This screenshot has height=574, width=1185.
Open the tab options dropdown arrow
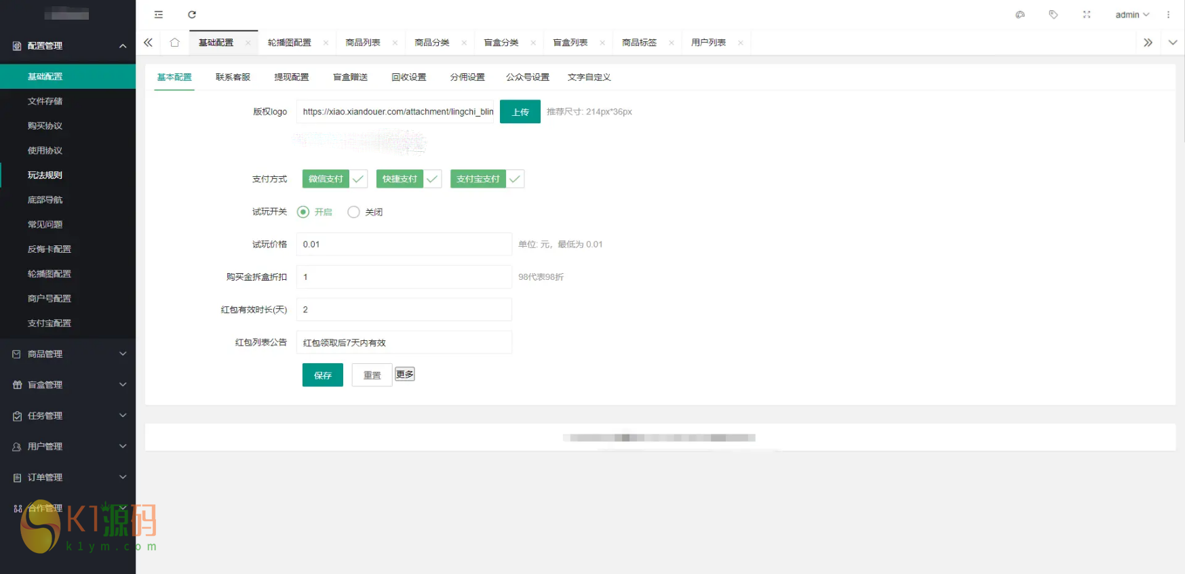coord(1173,43)
